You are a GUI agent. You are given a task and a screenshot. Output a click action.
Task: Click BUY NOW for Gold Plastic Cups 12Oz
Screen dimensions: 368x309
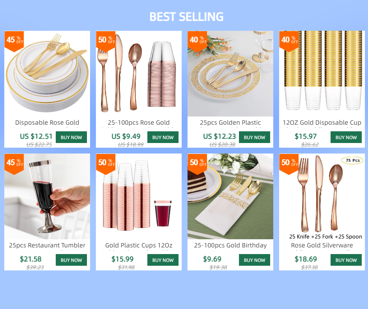click(163, 260)
